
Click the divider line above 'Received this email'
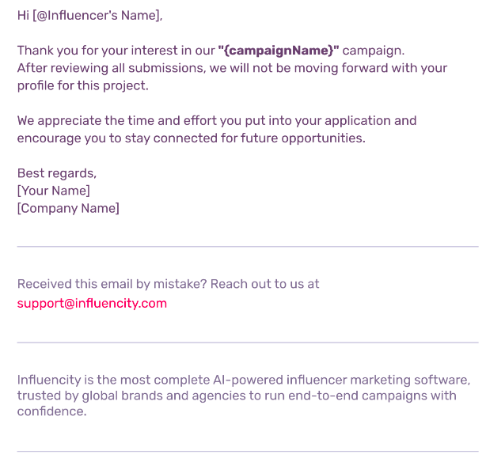point(248,247)
